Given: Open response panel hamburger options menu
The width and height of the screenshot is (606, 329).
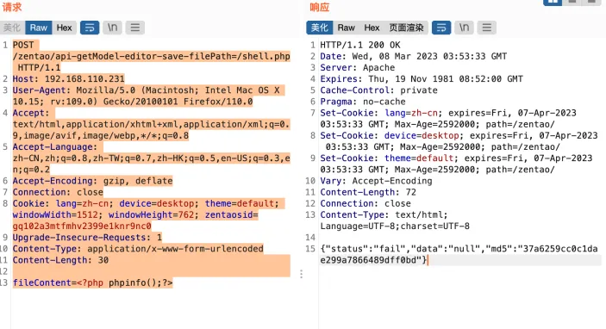Looking at the screenshot, I should [486, 28].
